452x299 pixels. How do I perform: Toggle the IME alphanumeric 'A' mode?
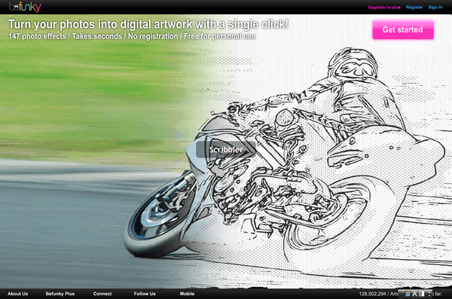414,294
